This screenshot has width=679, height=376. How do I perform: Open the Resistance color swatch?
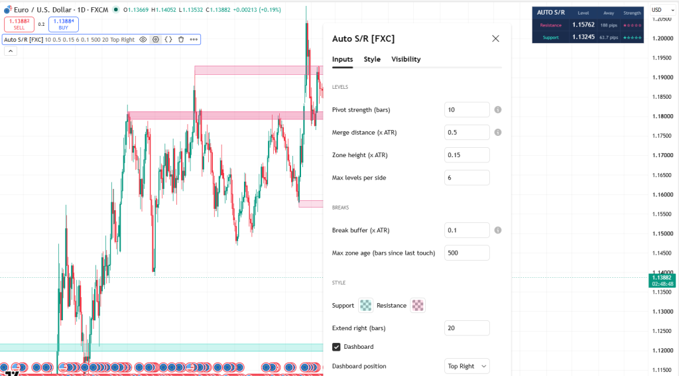[x=418, y=306]
